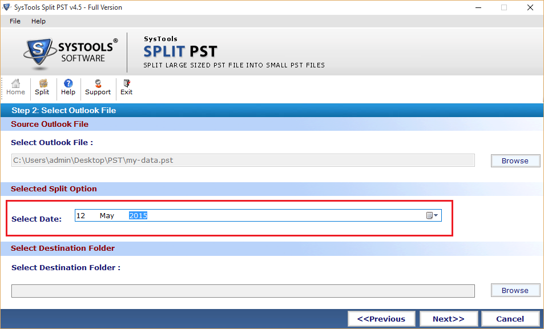The width and height of the screenshot is (544, 329).
Task: Proceed with the Next>> button
Action: (448, 319)
